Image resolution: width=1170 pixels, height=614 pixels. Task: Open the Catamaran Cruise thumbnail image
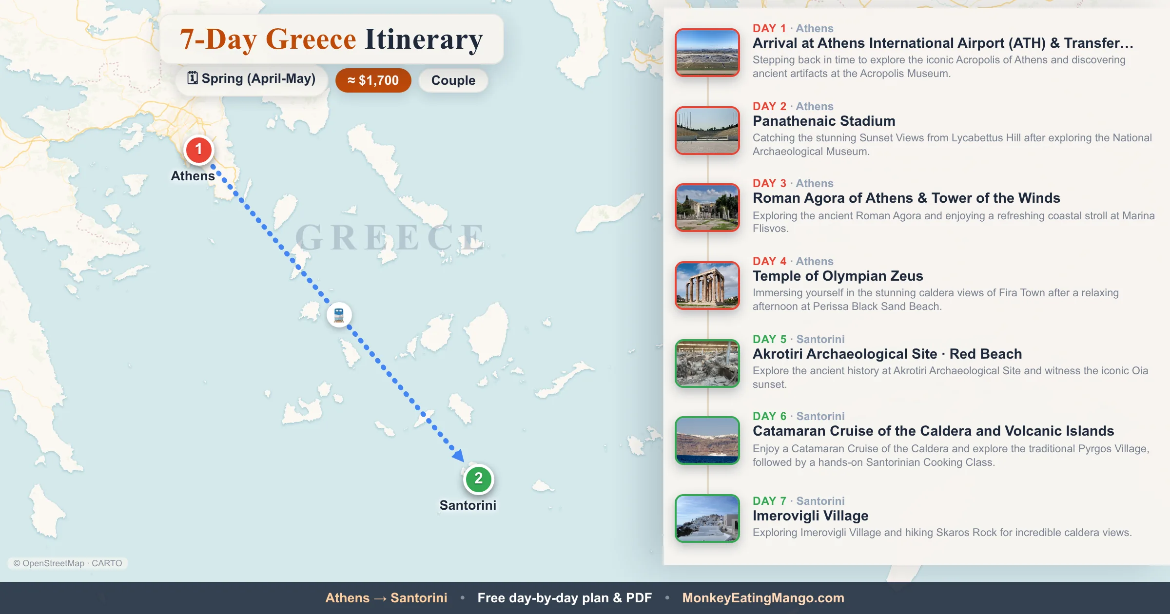707,441
